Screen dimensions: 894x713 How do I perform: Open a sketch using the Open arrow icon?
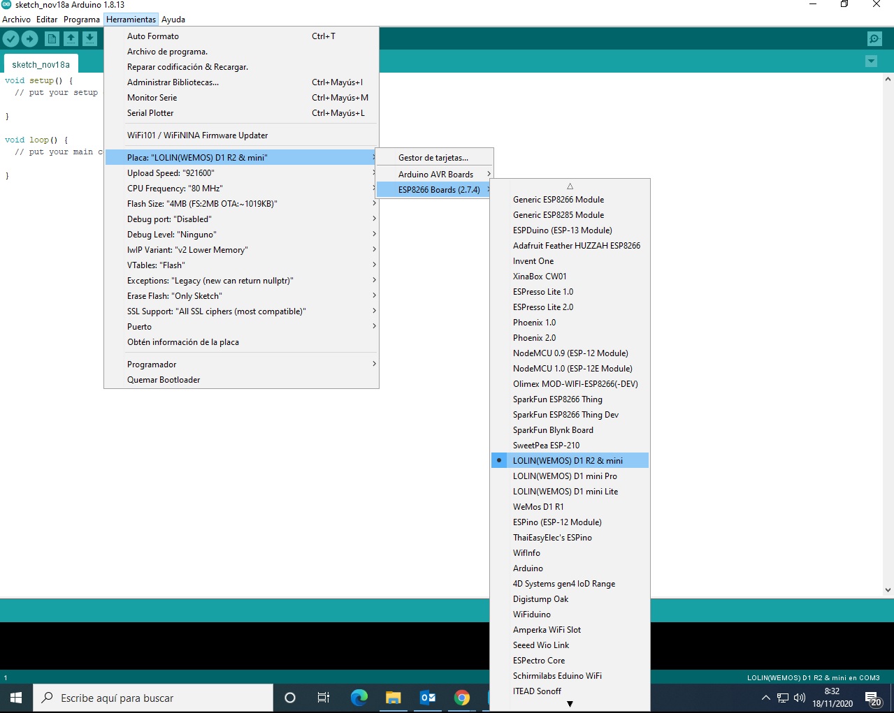coord(71,39)
